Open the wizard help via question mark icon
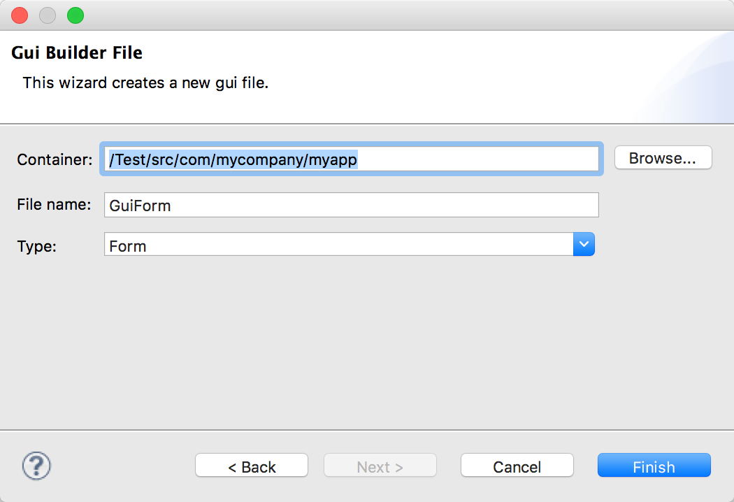The width and height of the screenshot is (734, 502). [x=36, y=466]
